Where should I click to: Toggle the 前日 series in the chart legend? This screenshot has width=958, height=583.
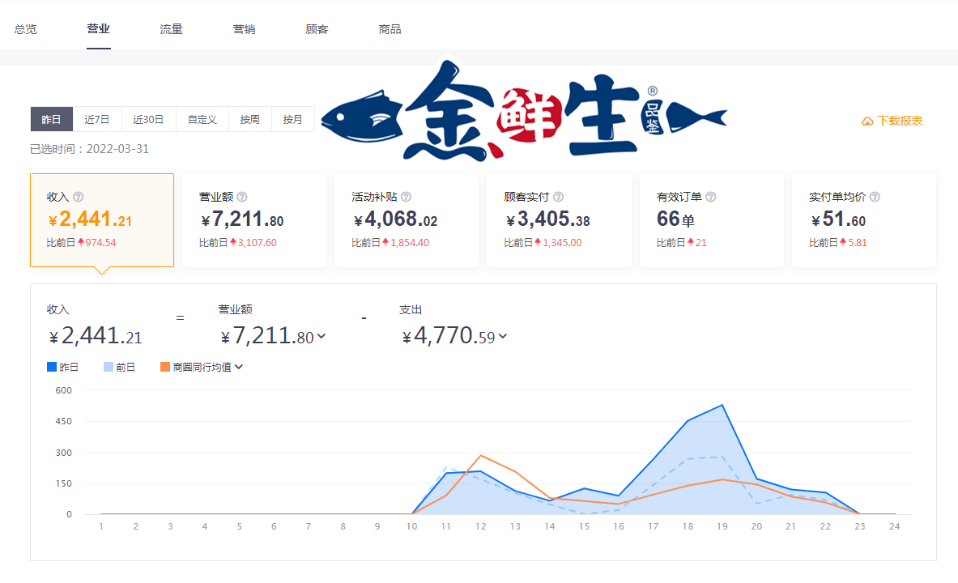pos(120,367)
